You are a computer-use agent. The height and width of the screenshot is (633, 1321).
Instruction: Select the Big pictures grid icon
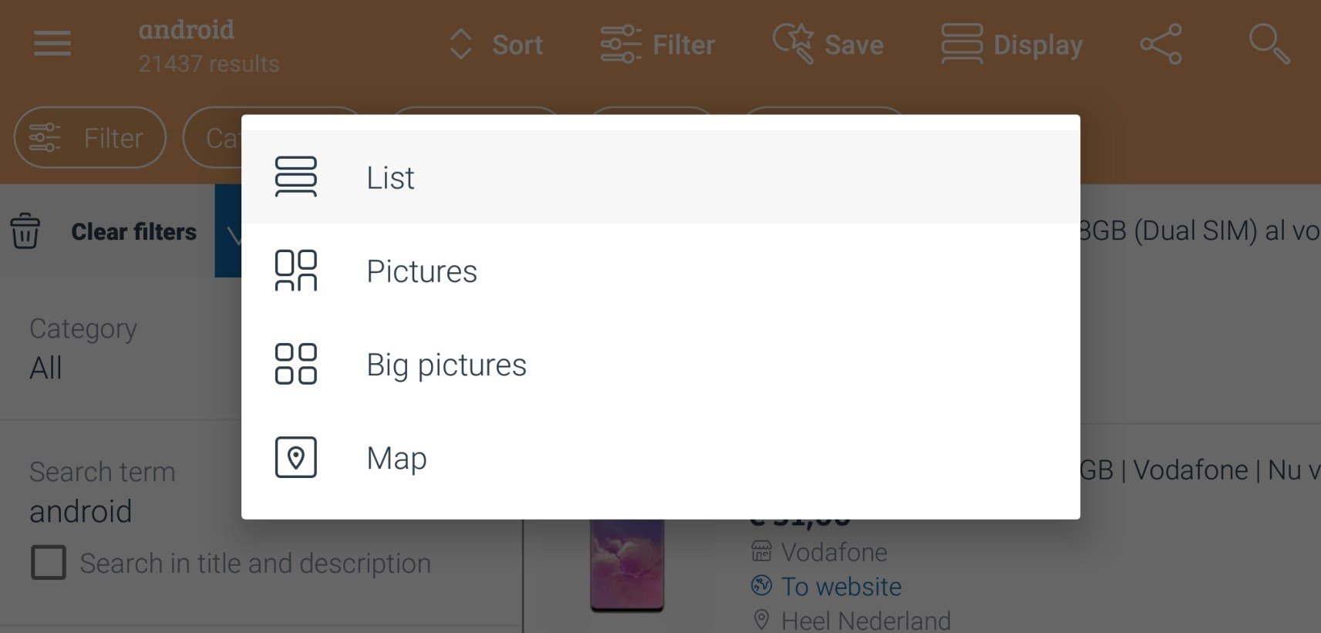296,364
